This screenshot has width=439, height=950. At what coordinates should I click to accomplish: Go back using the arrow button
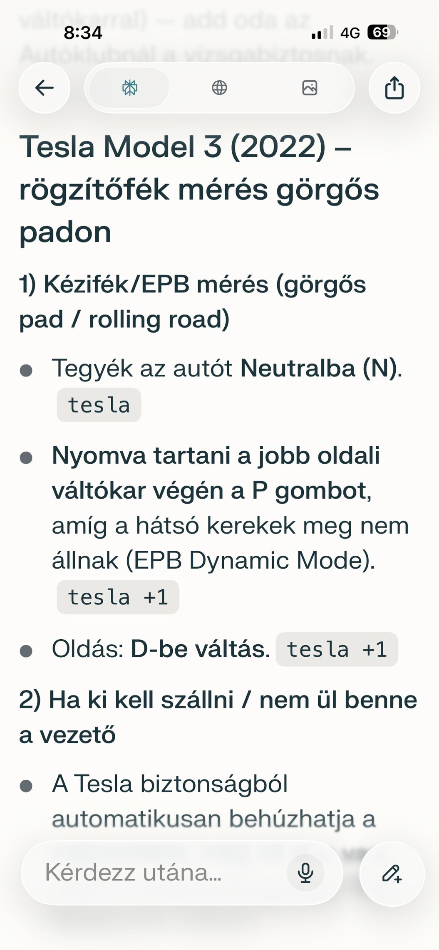pyautogui.click(x=45, y=88)
